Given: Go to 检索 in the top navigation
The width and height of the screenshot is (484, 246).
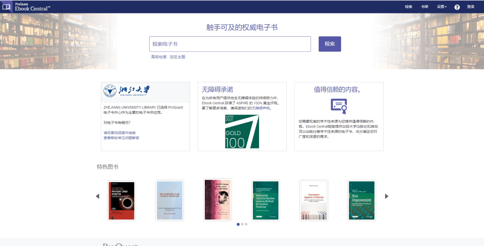Looking at the screenshot, I should click(x=409, y=7).
